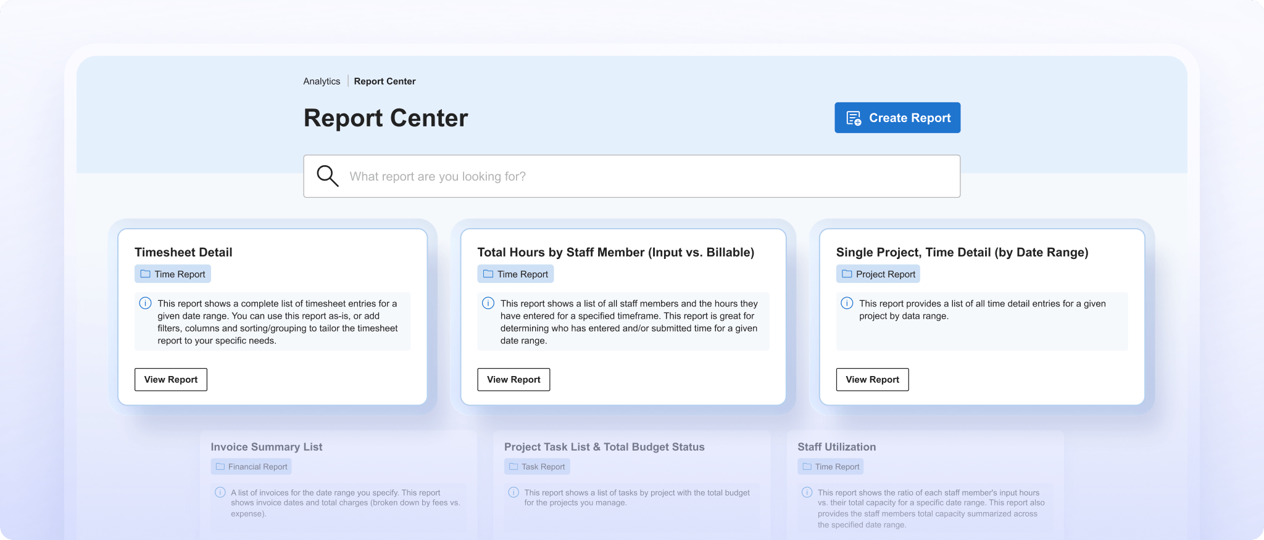Screen dimensions: 1264x540
Task: Click folder icon in Task Report tag
Action: pos(513,467)
